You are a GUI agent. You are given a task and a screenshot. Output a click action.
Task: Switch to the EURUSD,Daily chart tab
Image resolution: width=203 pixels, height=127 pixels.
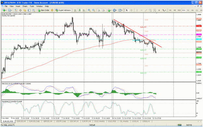click(x=34, y=121)
